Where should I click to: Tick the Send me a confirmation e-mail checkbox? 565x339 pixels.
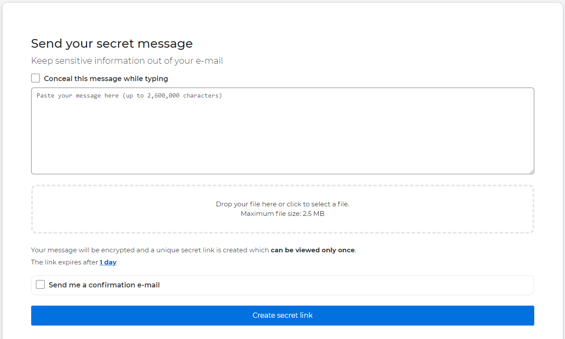tap(40, 285)
